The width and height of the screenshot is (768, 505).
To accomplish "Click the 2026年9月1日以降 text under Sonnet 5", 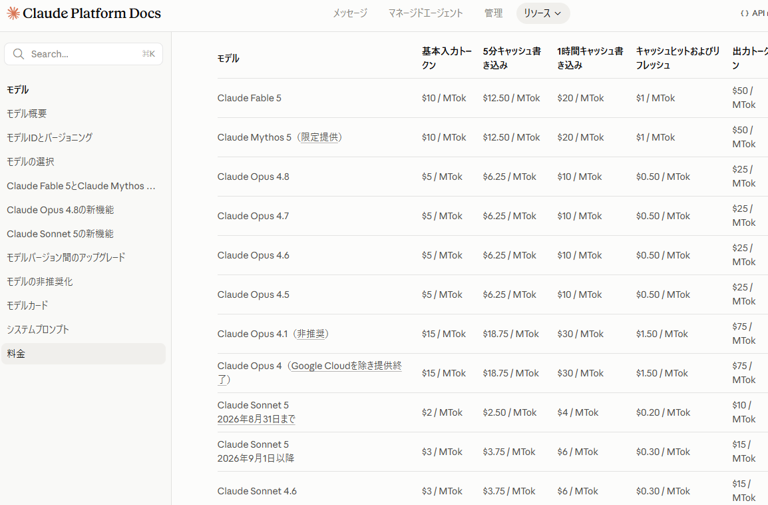I will (256, 458).
